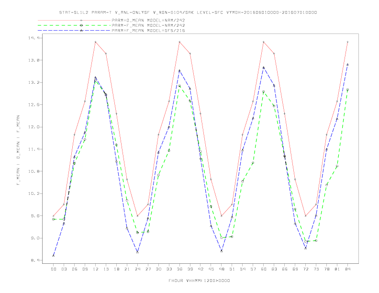This screenshot has width=379, height=293.
Task: Click y-axis tick label 13.2
Action: pyautogui.click(x=34, y=82)
